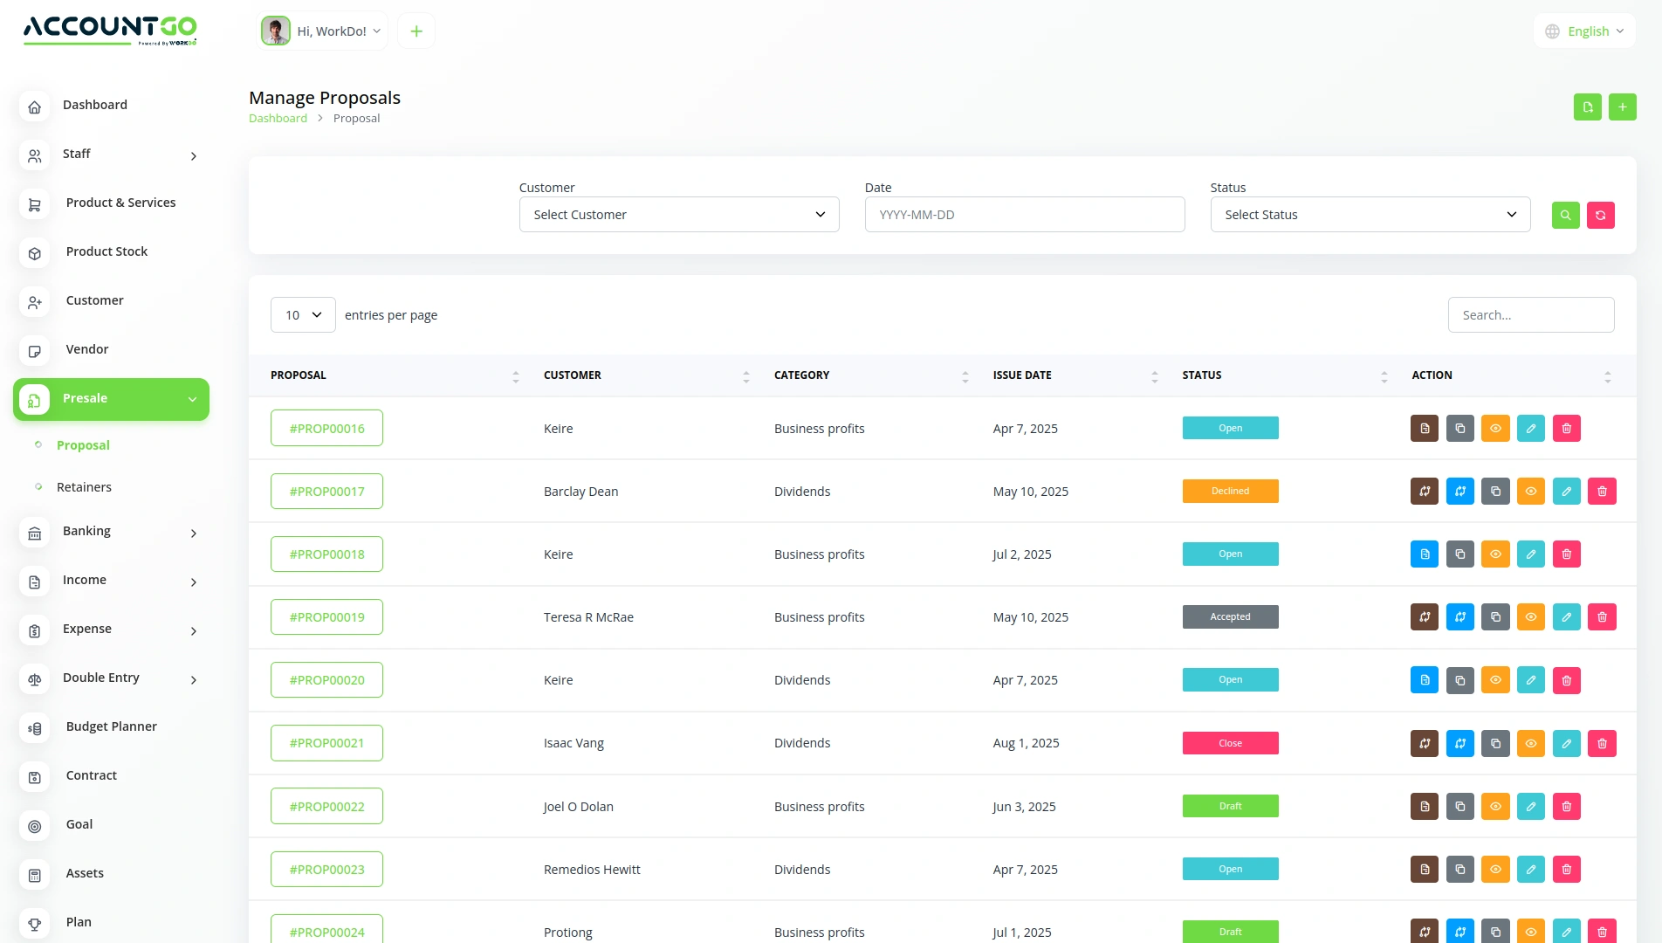The width and height of the screenshot is (1662, 943).
Task: Click the pink reset filter icon
Action: pyautogui.click(x=1600, y=215)
